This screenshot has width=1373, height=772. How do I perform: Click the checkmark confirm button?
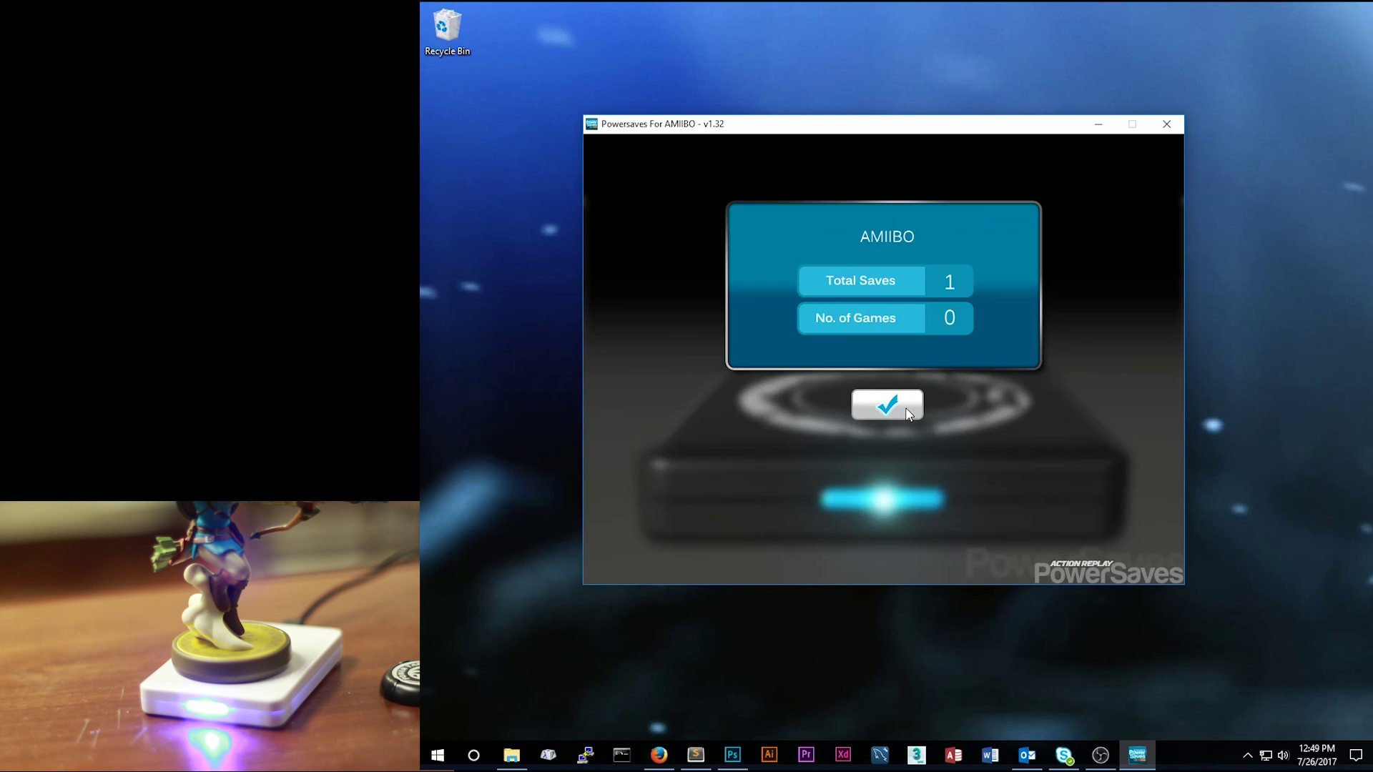coord(887,405)
